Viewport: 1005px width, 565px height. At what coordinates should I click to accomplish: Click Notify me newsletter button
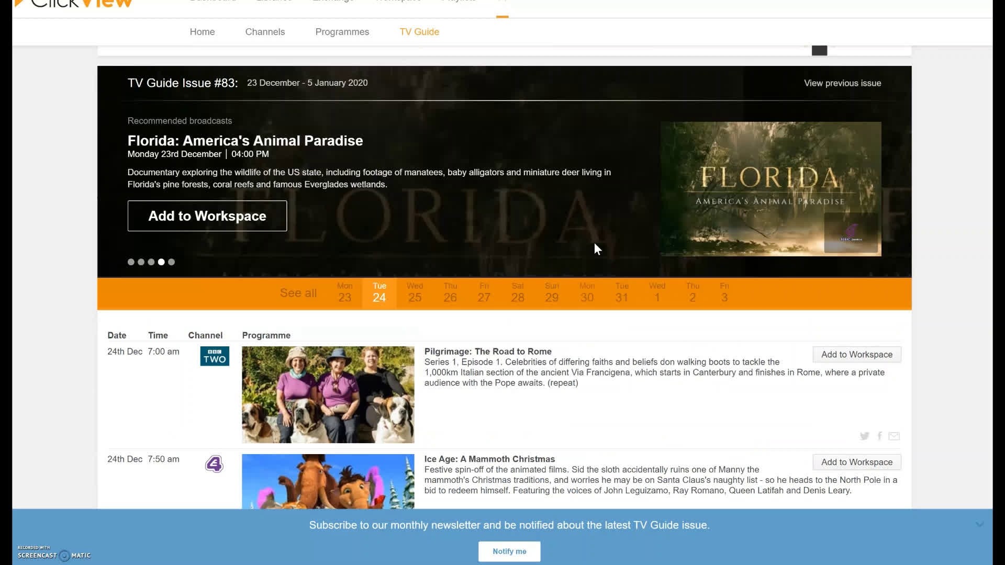click(509, 551)
